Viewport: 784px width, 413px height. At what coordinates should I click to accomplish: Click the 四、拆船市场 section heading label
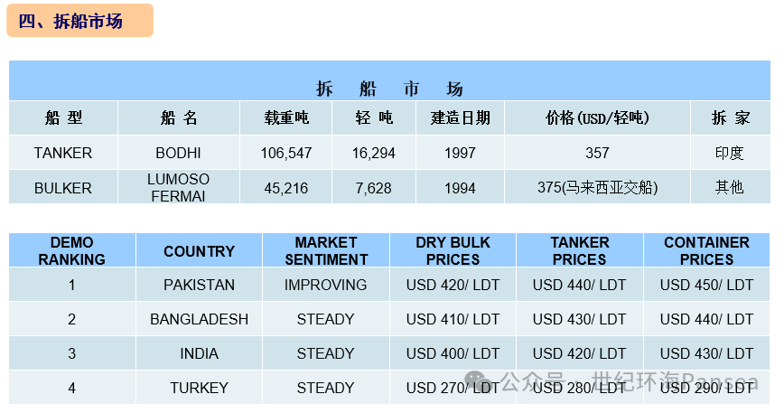pos(79,21)
